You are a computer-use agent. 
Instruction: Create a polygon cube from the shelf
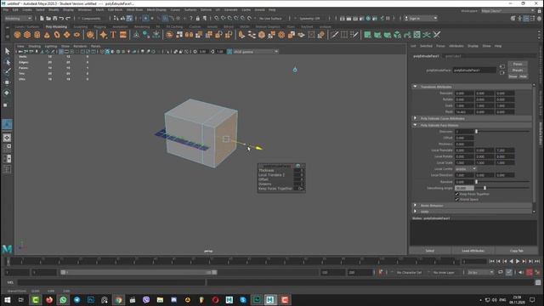tap(27, 35)
